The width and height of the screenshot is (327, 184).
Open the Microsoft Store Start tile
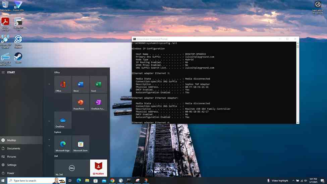[80, 144]
